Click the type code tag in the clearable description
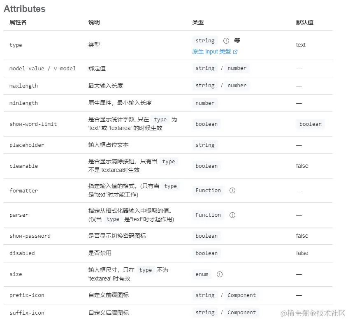Screen dimensions: 348x320 coord(169,162)
